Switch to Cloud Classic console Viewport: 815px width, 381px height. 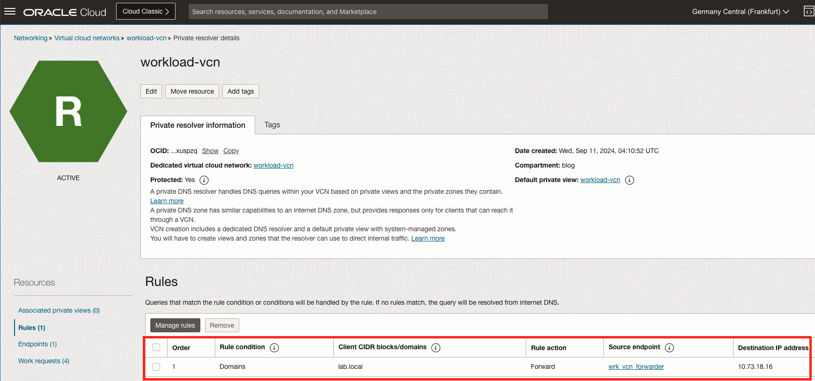pos(146,11)
